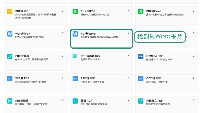Click the PDF转JPG image icon
The height and width of the screenshot is (113, 200).
10,11
